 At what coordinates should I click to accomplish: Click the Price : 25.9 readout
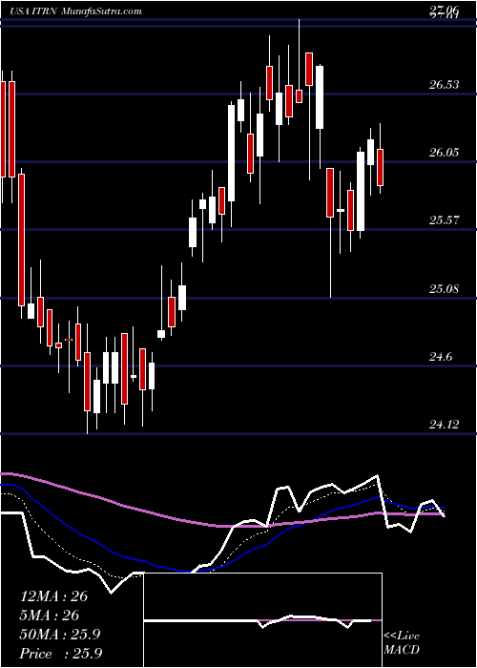[61, 654]
